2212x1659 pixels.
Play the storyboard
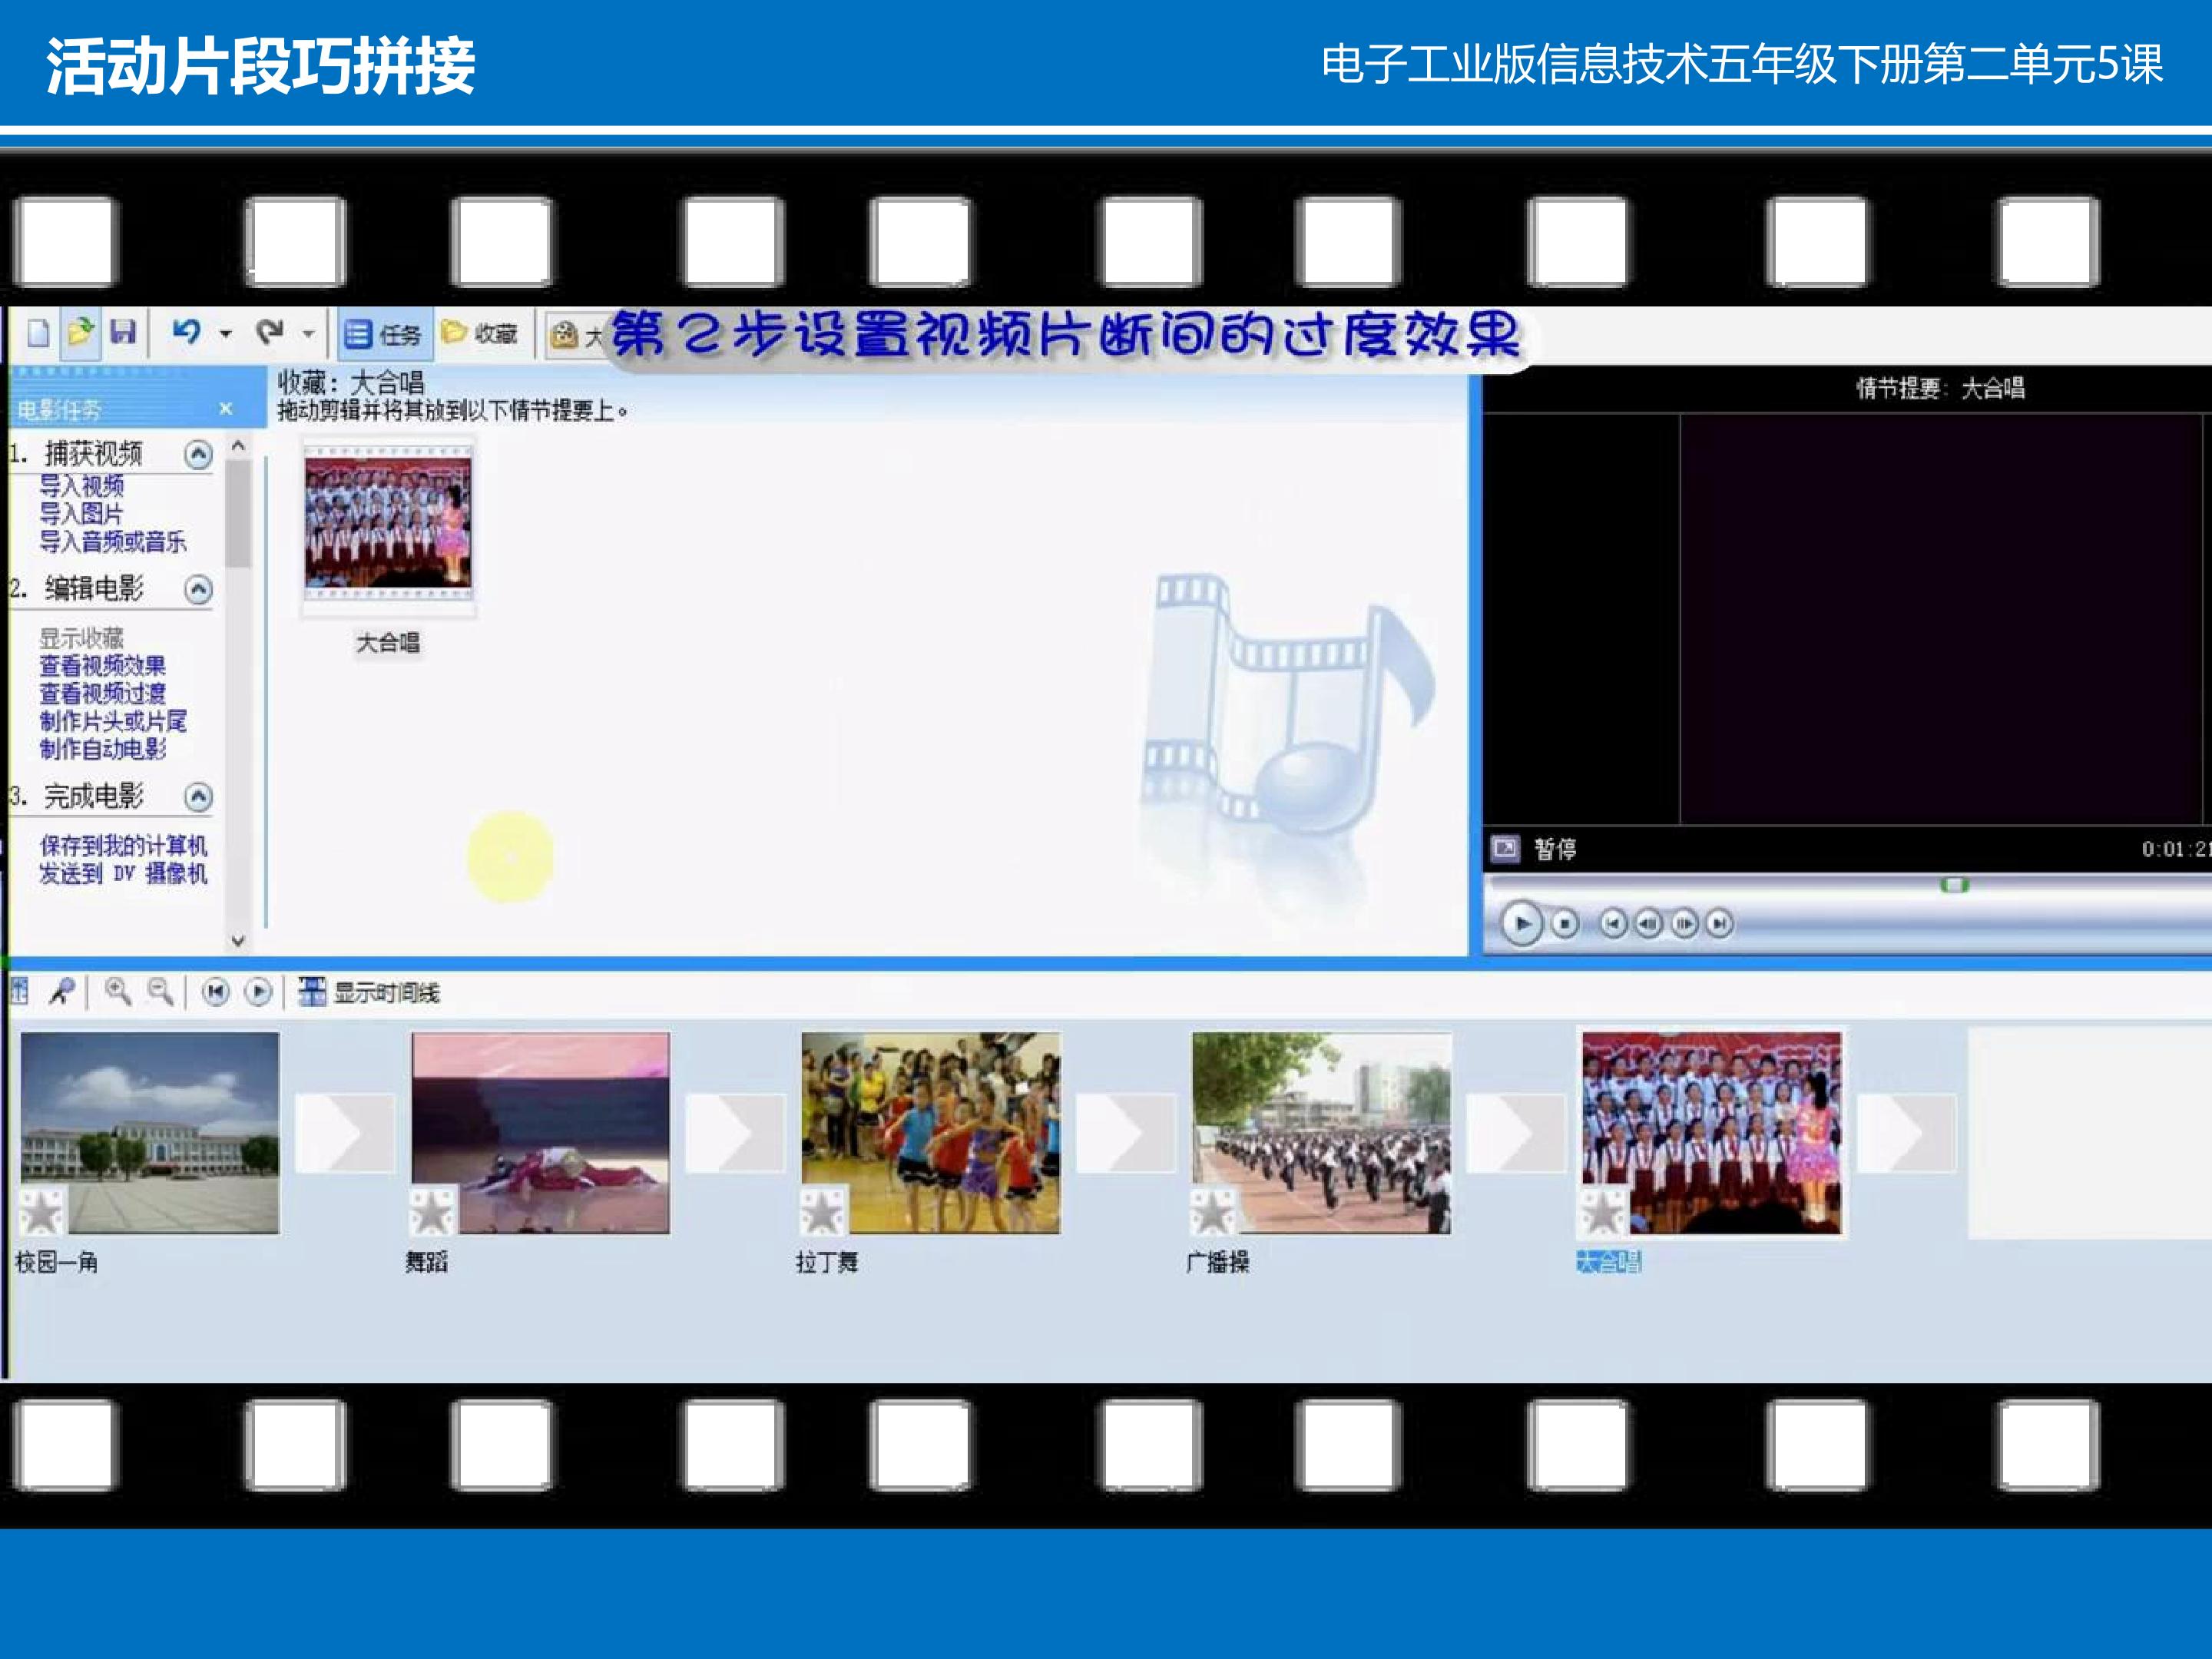258,992
